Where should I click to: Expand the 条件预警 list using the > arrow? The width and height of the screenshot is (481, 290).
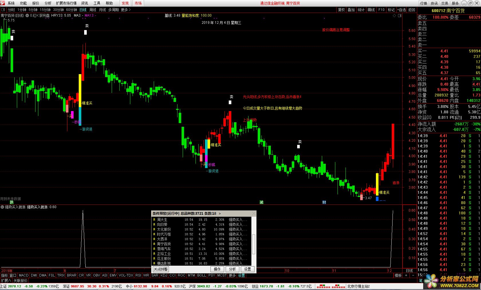pos(220,214)
